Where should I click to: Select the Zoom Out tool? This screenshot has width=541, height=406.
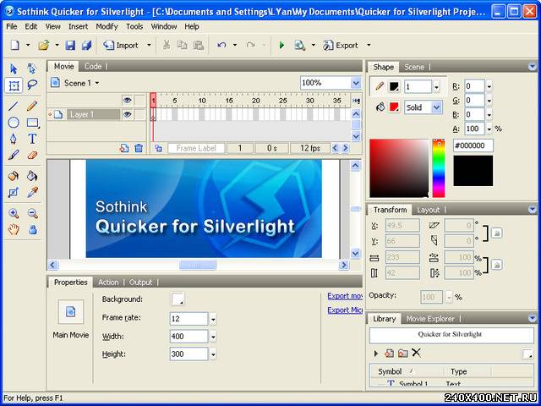(x=32, y=213)
